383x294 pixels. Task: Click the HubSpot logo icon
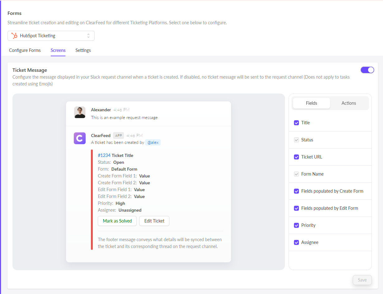click(x=14, y=36)
